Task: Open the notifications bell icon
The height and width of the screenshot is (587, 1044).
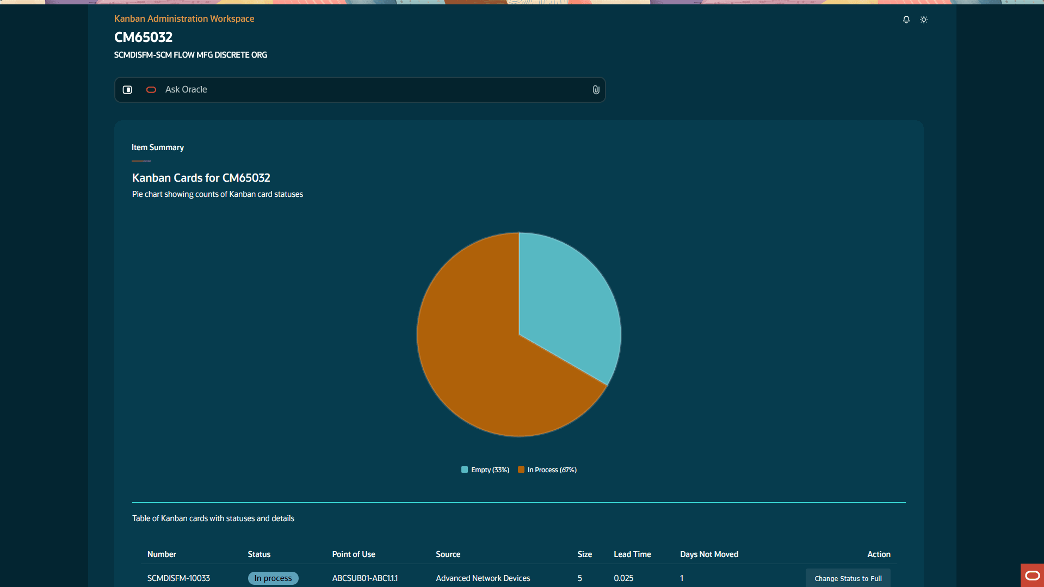Action: click(906, 20)
